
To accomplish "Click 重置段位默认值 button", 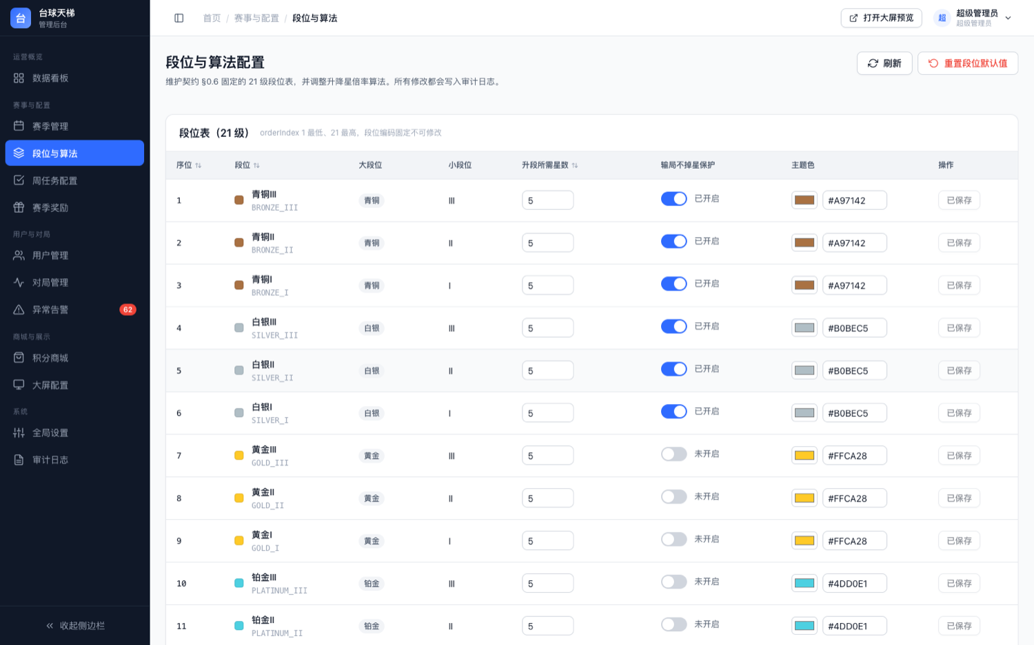I will tap(968, 63).
